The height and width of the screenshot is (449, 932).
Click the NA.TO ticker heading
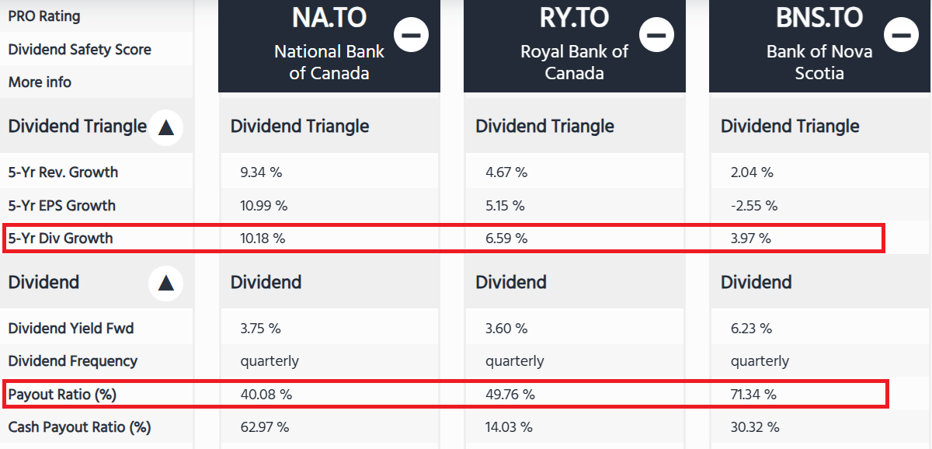pos(329,18)
